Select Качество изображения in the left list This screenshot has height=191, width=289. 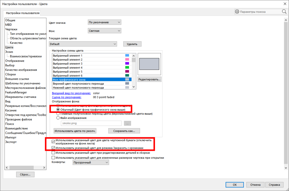[21, 70]
